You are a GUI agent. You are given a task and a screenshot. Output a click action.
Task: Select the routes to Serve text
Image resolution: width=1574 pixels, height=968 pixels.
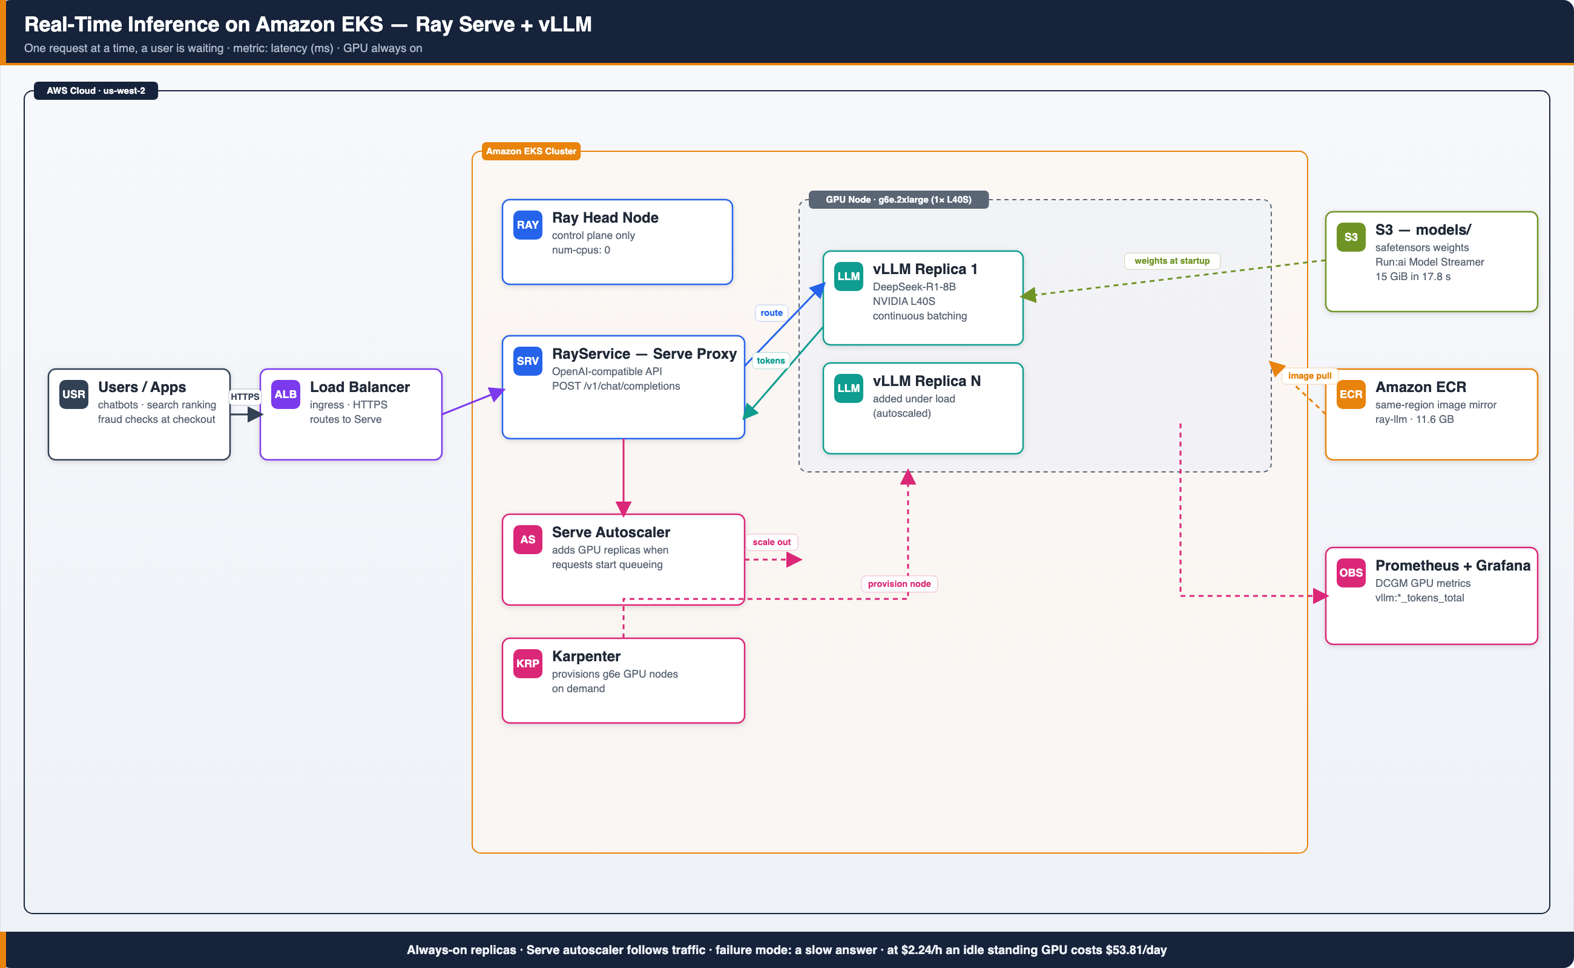(345, 419)
